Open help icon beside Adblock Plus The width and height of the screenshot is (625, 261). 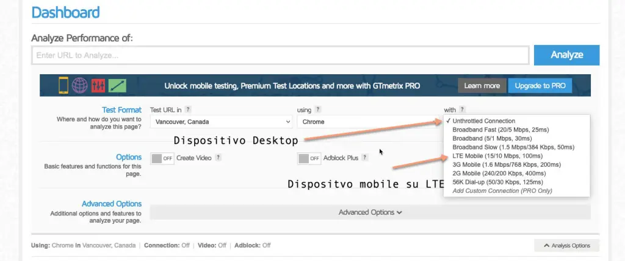[365, 158]
